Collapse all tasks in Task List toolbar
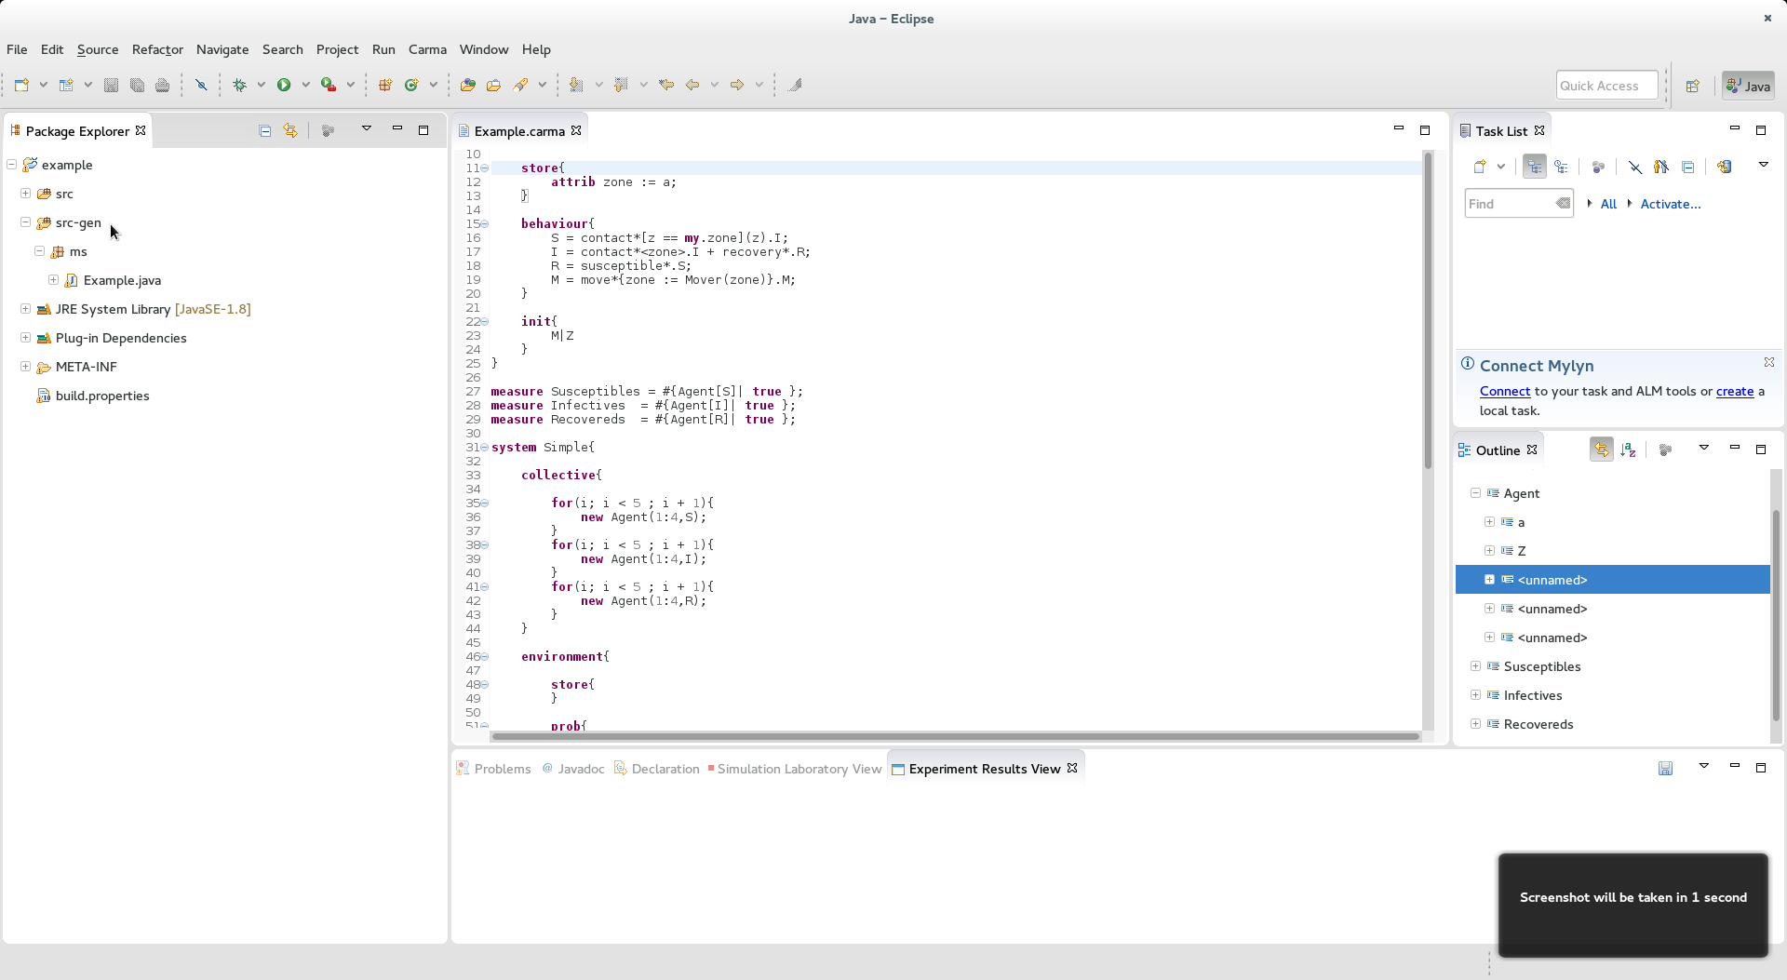The image size is (1787, 980). tap(1687, 167)
